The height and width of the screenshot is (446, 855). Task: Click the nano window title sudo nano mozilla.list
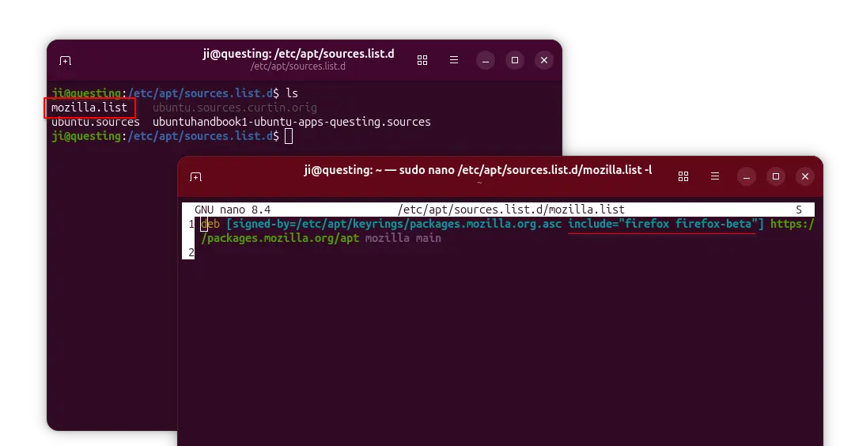pyautogui.click(x=478, y=169)
